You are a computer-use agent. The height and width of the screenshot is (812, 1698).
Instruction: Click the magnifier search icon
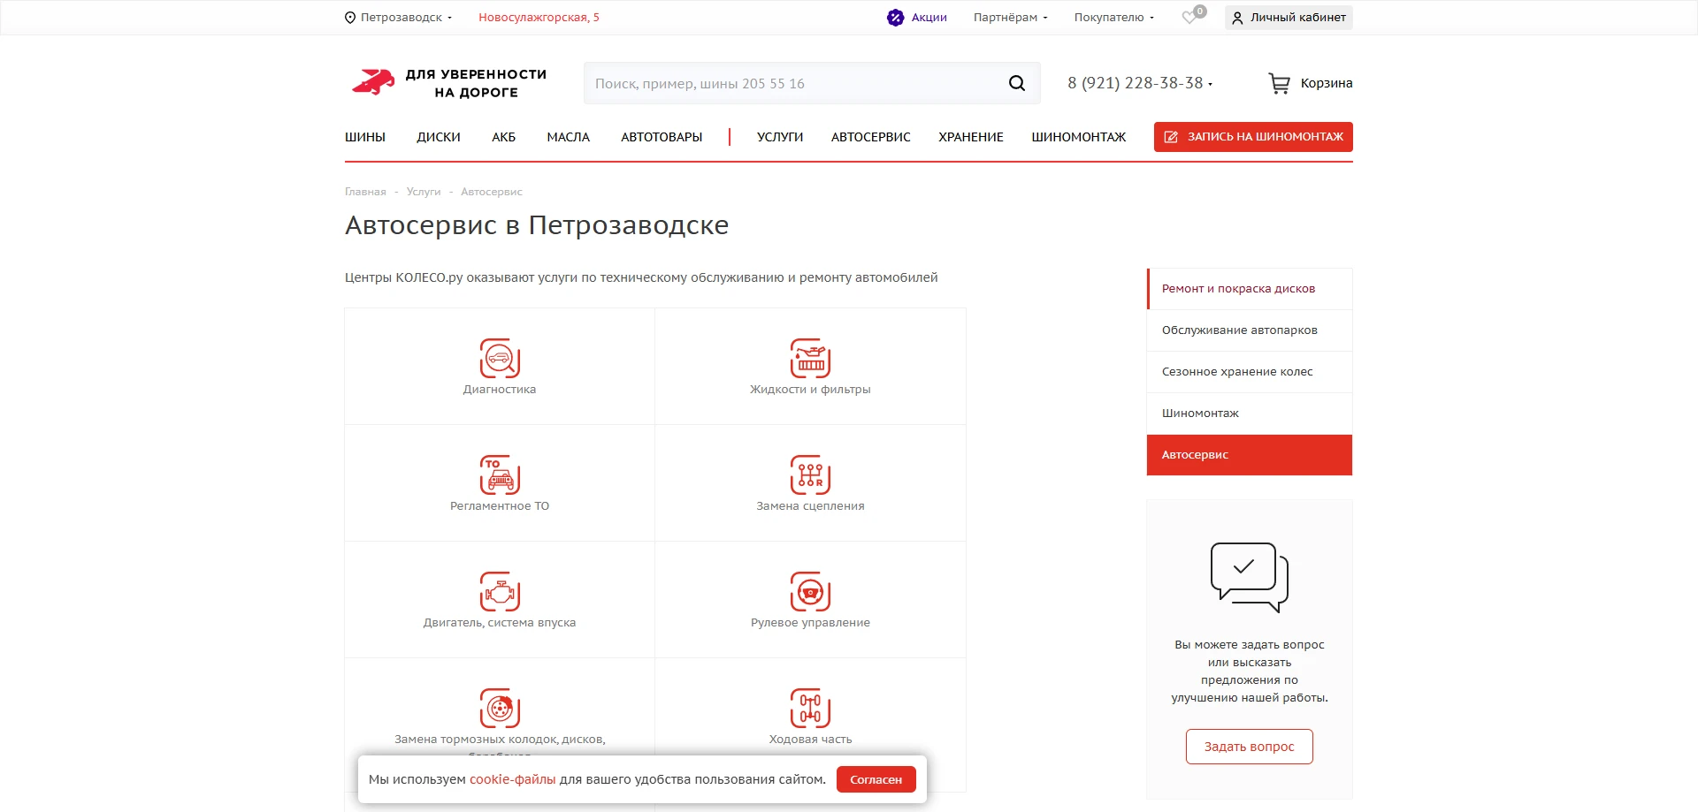(1017, 83)
